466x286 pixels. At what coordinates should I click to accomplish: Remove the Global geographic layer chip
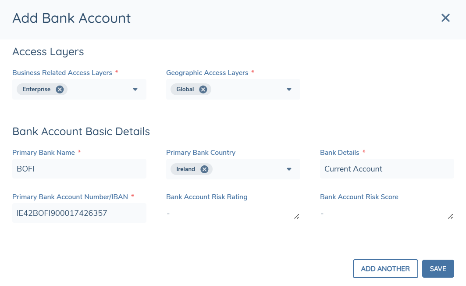(x=203, y=89)
